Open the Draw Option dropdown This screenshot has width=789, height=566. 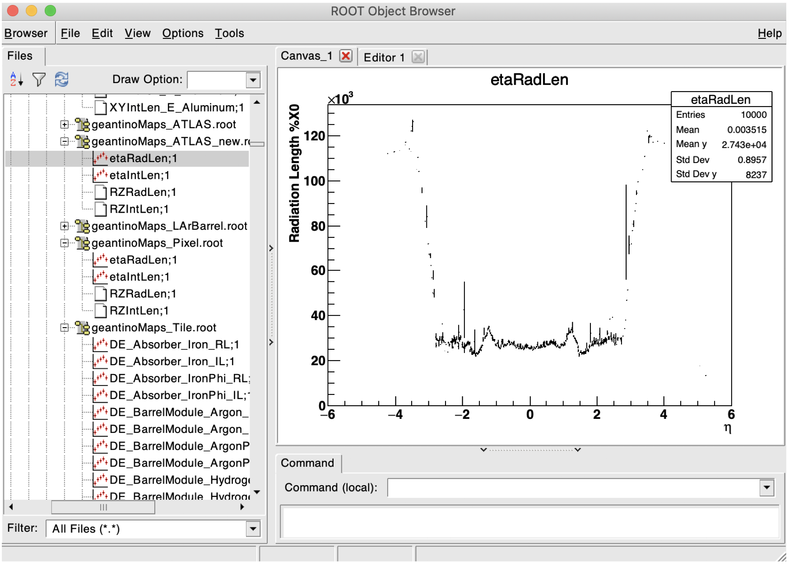(x=253, y=80)
